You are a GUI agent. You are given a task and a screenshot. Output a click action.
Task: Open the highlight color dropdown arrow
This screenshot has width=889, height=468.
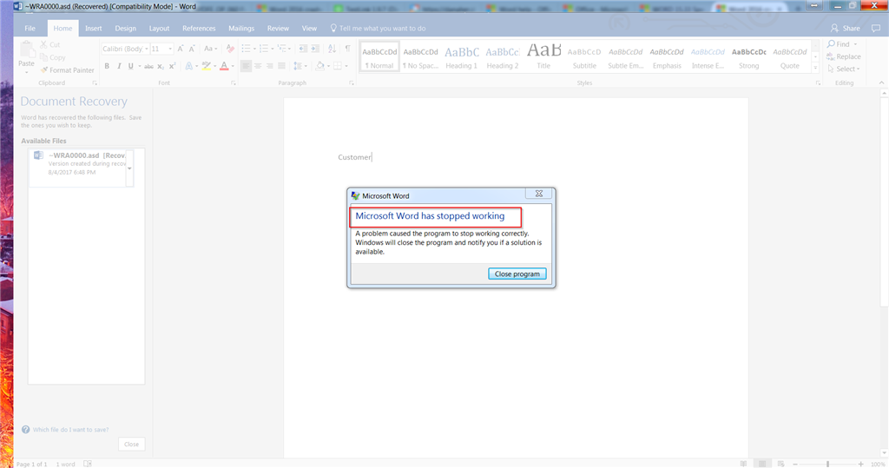click(215, 66)
